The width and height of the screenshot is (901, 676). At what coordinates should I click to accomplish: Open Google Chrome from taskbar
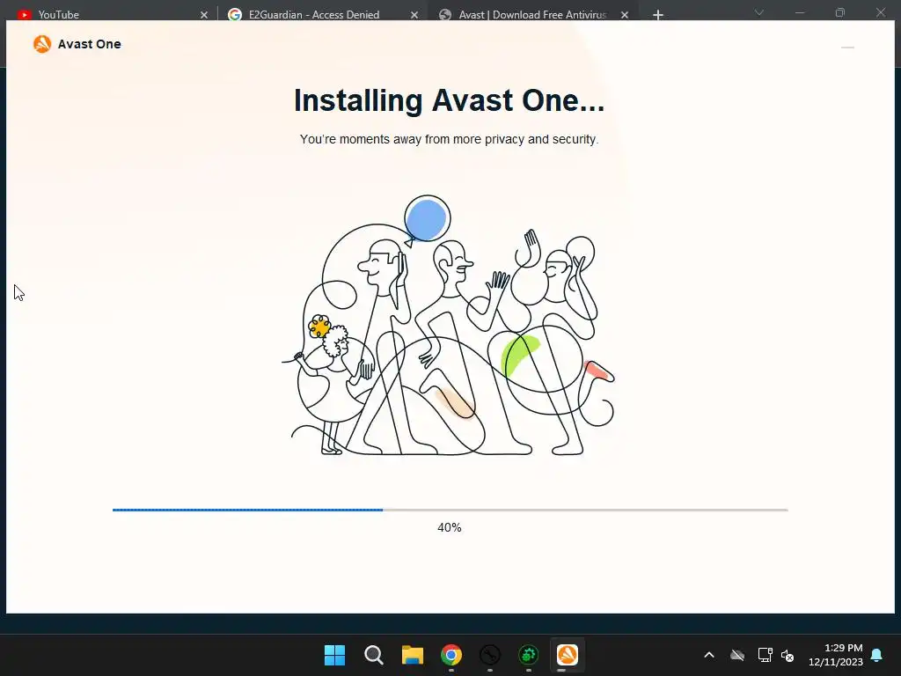point(451,655)
